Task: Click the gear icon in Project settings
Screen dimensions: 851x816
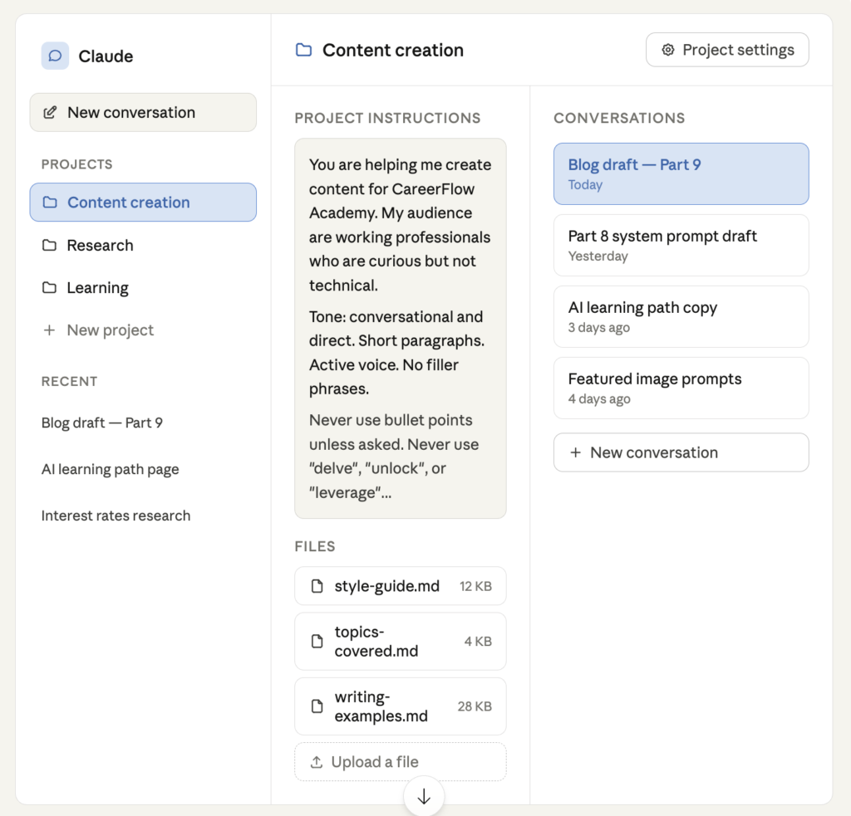Action: pyautogui.click(x=668, y=50)
